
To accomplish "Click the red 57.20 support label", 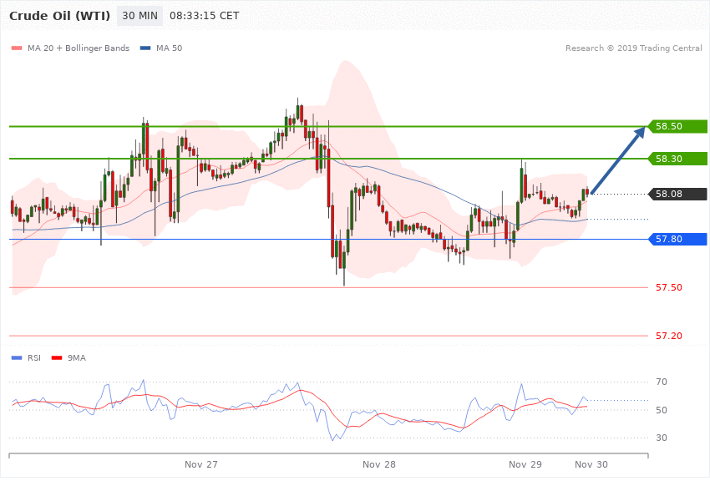I will (669, 336).
